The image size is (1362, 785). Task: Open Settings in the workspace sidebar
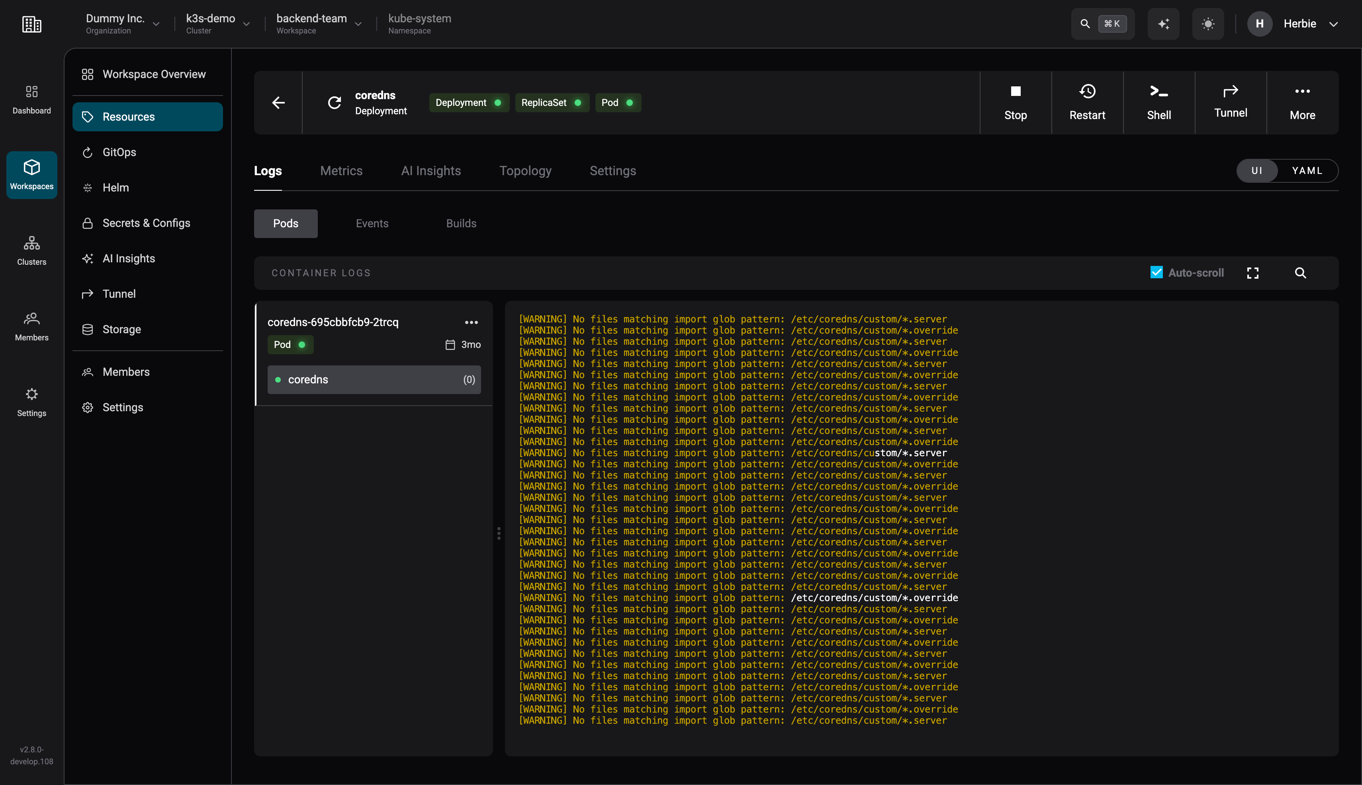click(147, 407)
